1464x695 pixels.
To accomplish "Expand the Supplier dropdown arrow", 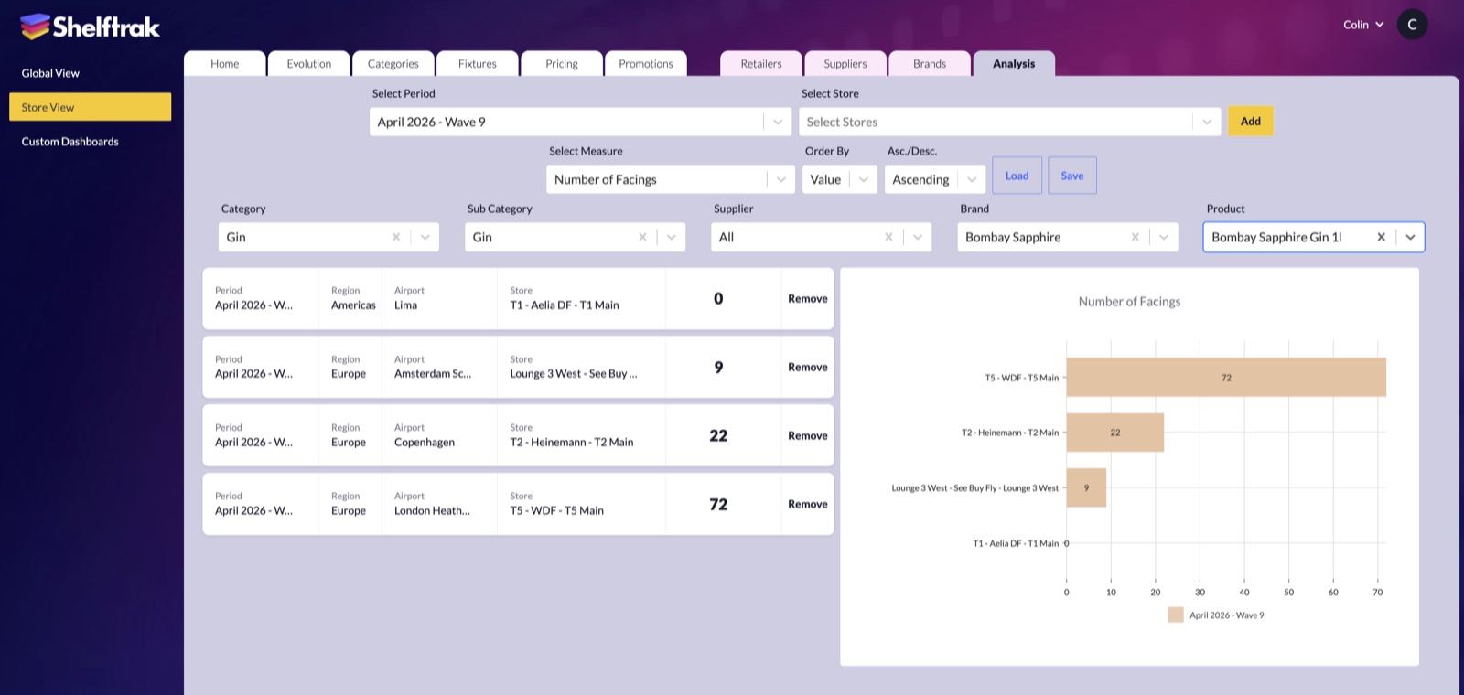I will point(917,237).
